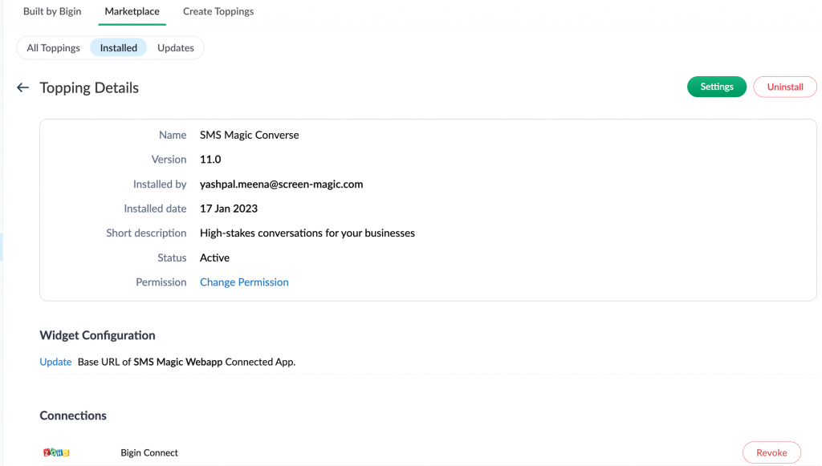Open the Create Toppings tab

[218, 11]
